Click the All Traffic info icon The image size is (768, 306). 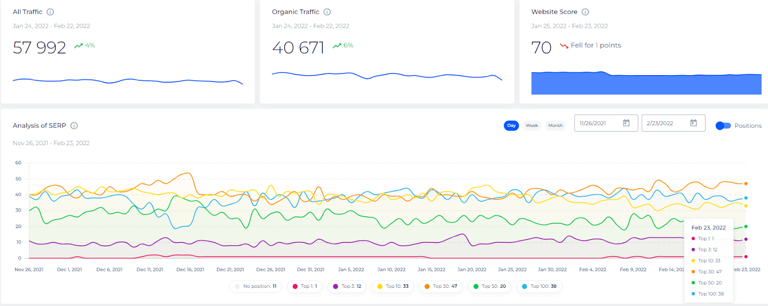tap(50, 12)
